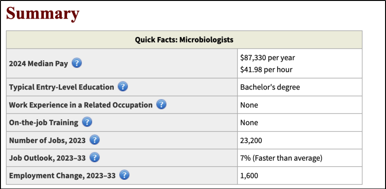Viewport: 386px width, 189px height.
Task: Click the 2024 Median Pay label
Action: tap(38, 63)
